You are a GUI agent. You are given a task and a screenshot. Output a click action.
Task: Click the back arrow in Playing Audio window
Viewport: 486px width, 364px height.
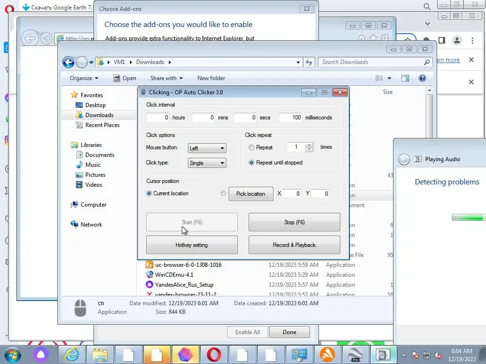point(404,159)
